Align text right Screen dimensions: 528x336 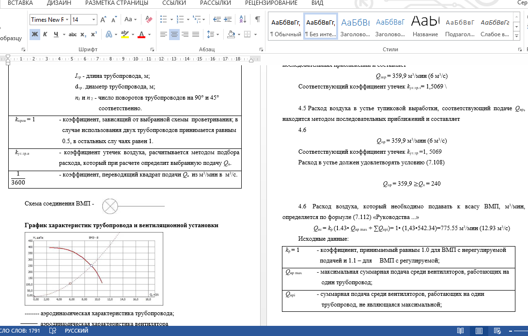coord(185,34)
